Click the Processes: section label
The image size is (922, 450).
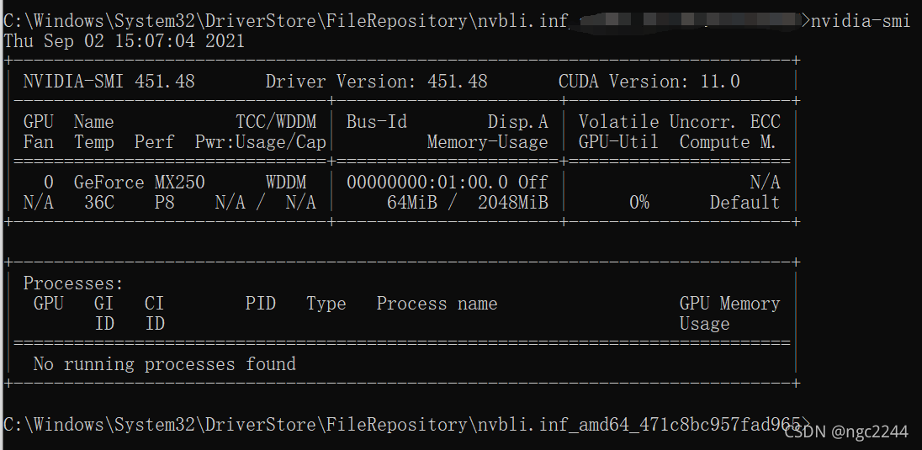click(x=73, y=283)
